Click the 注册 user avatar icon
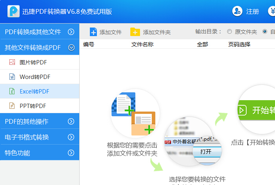The image size is (275, 185). 237,11
